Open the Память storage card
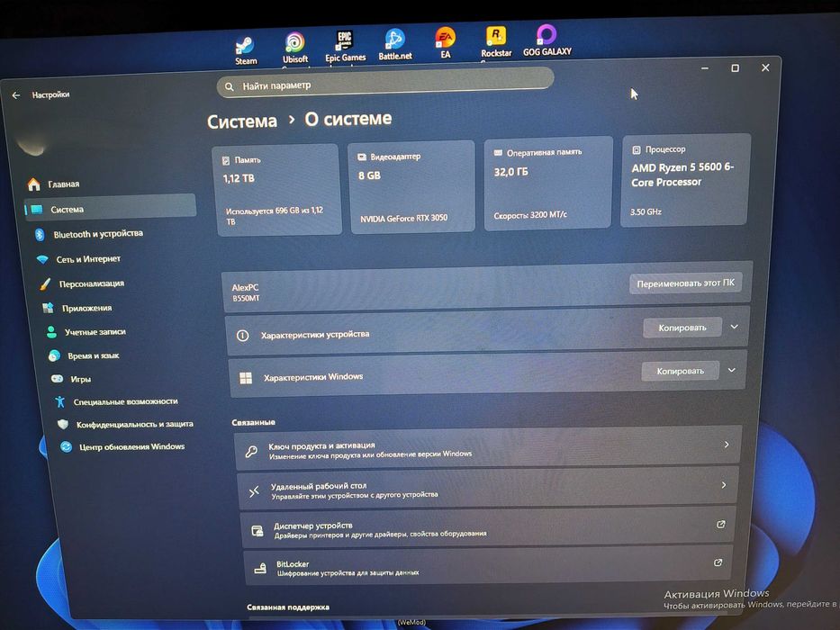The width and height of the screenshot is (840, 630). [277, 190]
